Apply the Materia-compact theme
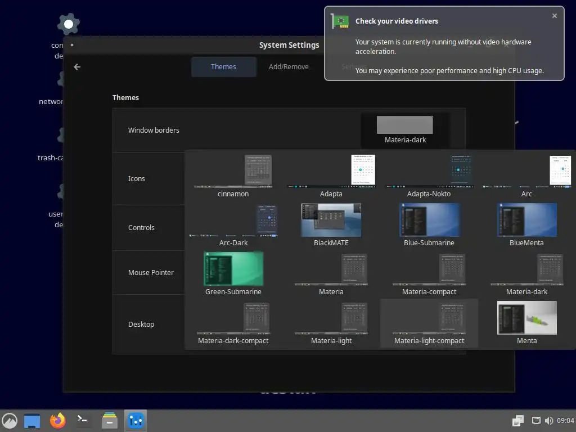 click(429, 274)
